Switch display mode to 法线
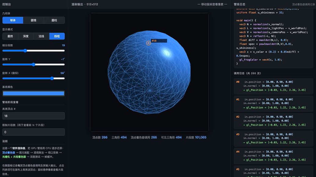 (41, 36)
